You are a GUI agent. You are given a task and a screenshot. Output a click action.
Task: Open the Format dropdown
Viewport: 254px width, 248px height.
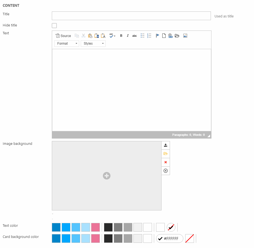(67, 44)
